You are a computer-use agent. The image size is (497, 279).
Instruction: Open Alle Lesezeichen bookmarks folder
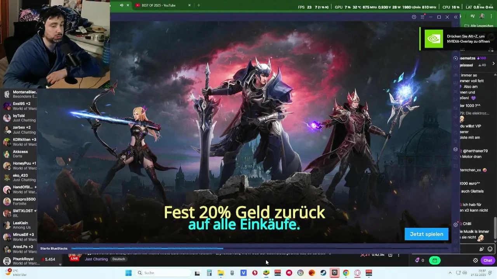[479, 26]
